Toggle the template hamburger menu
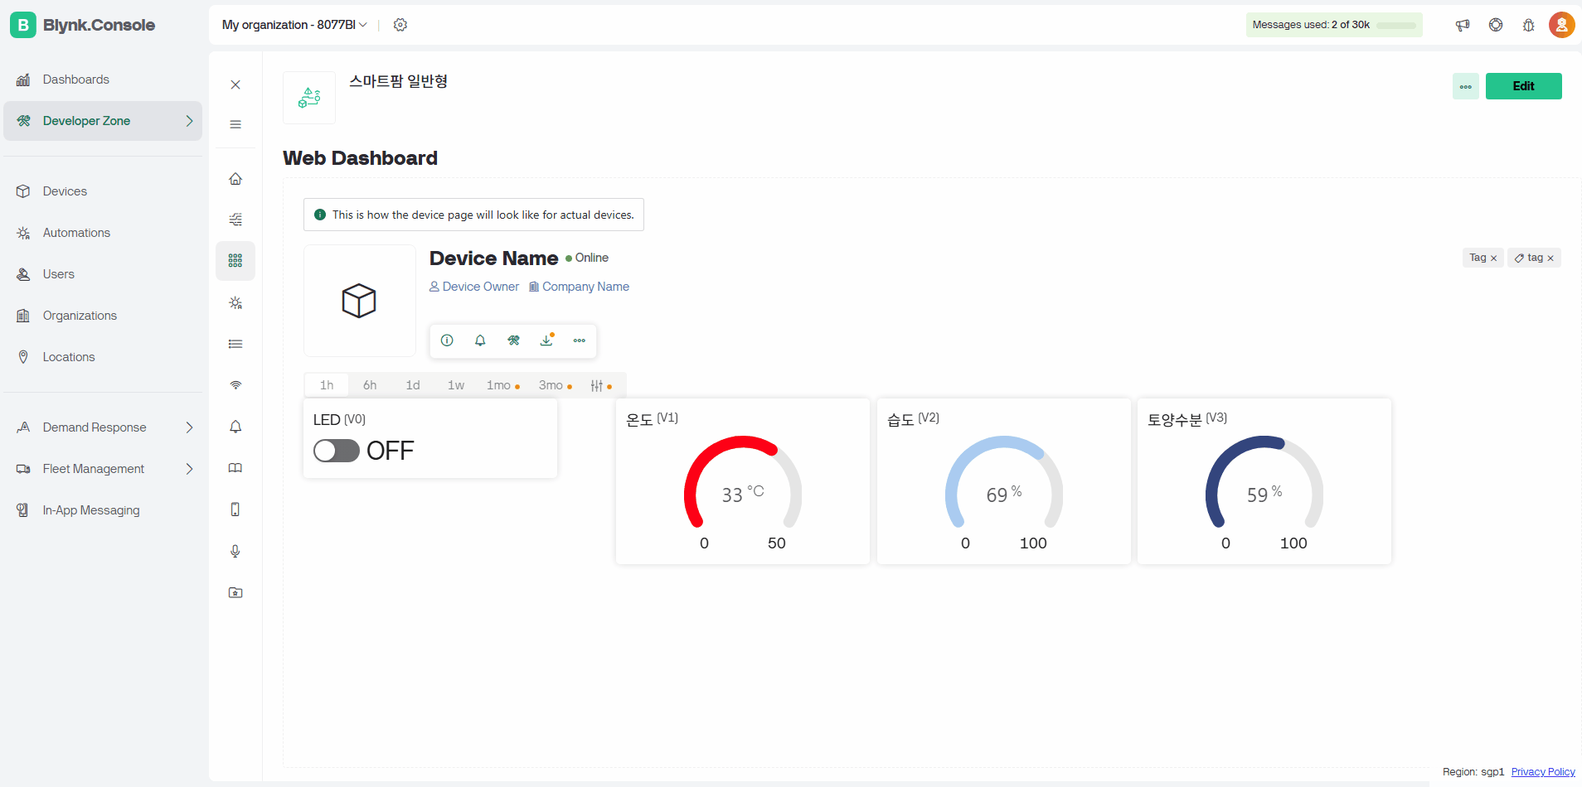The height and width of the screenshot is (787, 1582). (235, 124)
